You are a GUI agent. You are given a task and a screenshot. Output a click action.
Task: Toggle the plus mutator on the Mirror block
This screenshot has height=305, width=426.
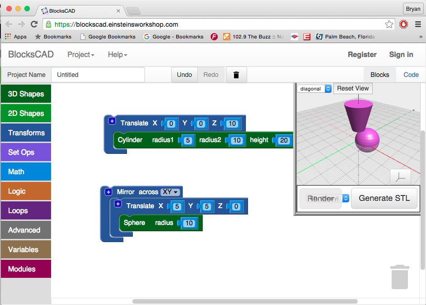click(x=108, y=192)
